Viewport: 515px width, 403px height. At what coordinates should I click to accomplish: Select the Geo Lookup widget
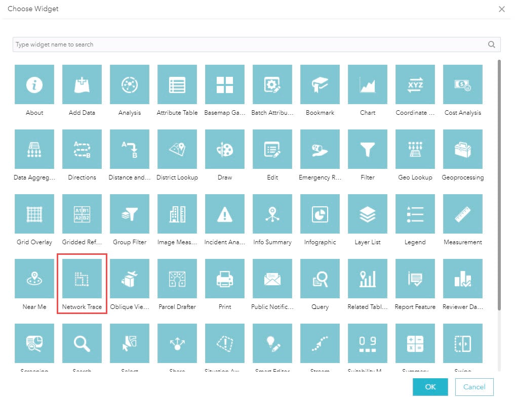pyautogui.click(x=415, y=149)
